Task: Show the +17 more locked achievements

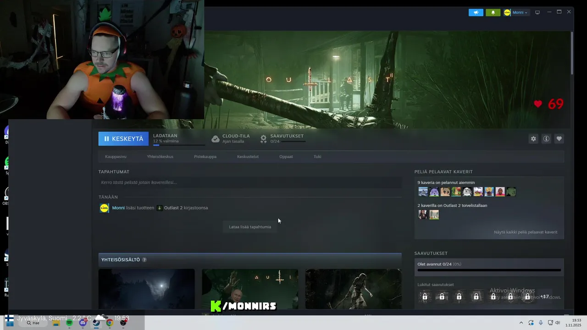Action: [544, 297]
